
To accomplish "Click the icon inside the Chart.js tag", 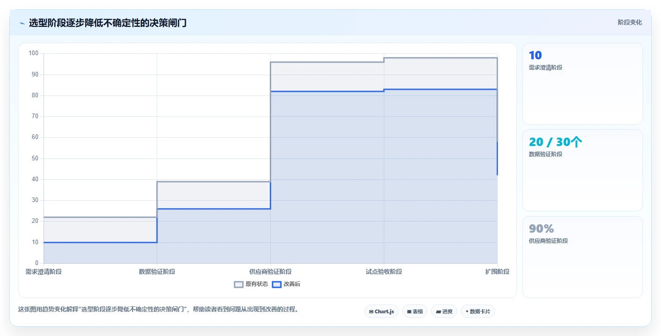I will click(x=371, y=312).
